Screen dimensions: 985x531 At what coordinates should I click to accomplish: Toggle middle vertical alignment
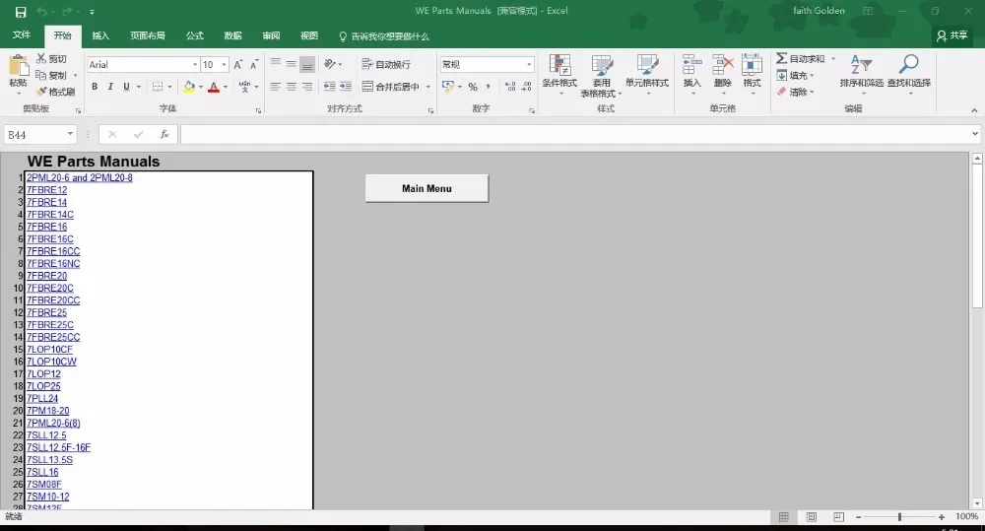click(x=292, y=64)
